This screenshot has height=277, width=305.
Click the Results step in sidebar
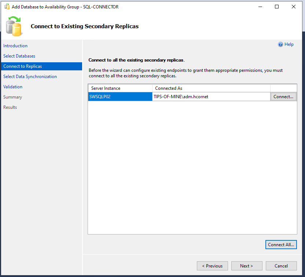coord(10,107)
